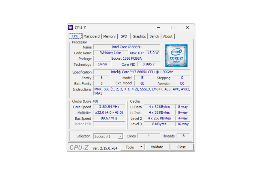Select the CPU tab
The image size is (262, 175).
pyautogui.click(x=75, y=36)
